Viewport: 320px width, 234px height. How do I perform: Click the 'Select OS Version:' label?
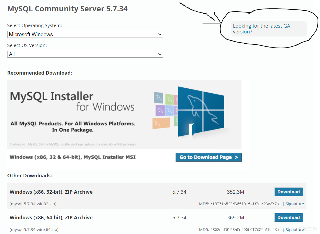[x=27, y=45]
